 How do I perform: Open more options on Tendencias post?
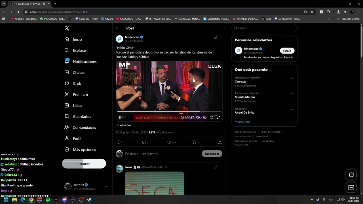pos(221,37)
